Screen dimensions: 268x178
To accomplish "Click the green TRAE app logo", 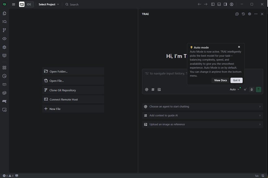I will (x=5, y=4).
